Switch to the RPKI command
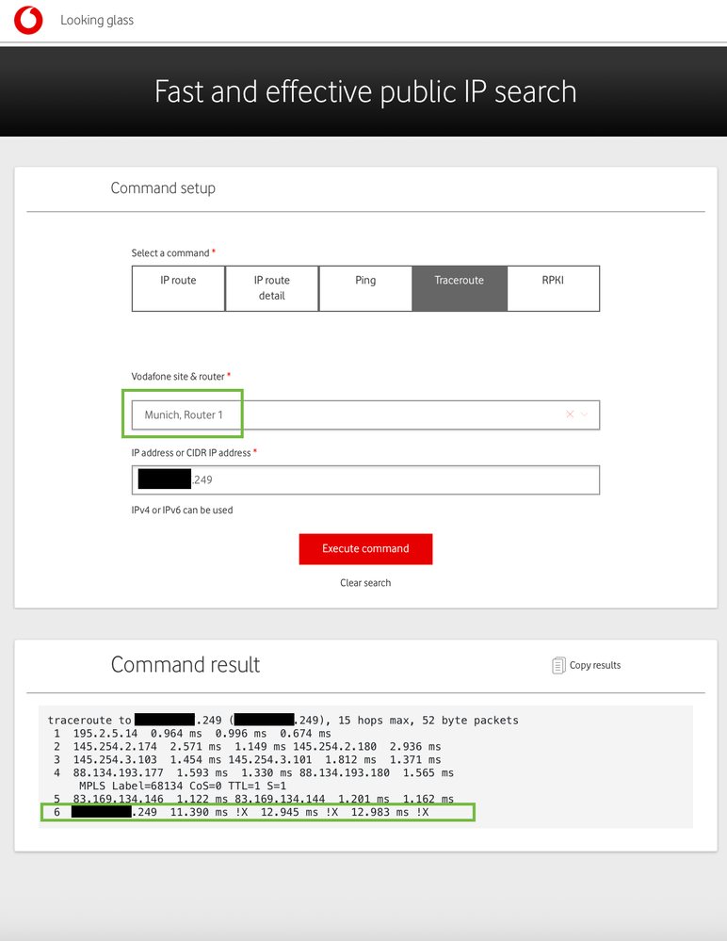The image size is (727, 941). pos(553,288)
